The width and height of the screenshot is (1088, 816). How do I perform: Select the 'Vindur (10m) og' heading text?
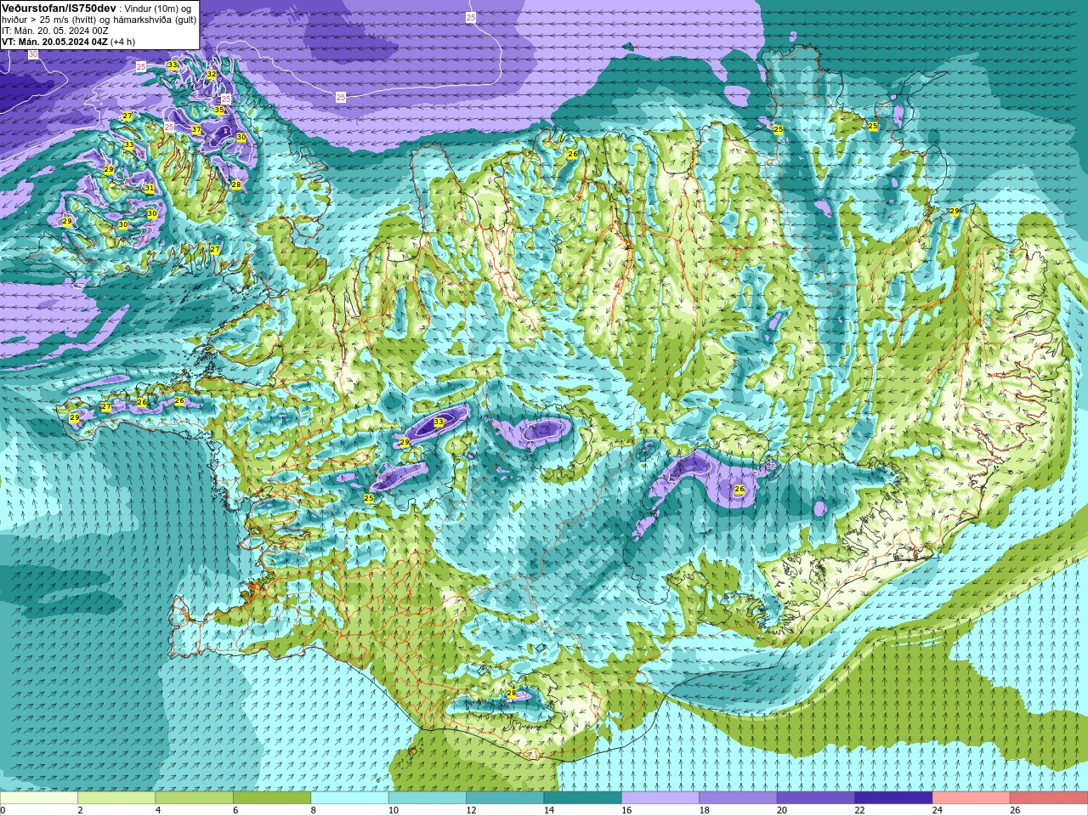tap(158, 8)
